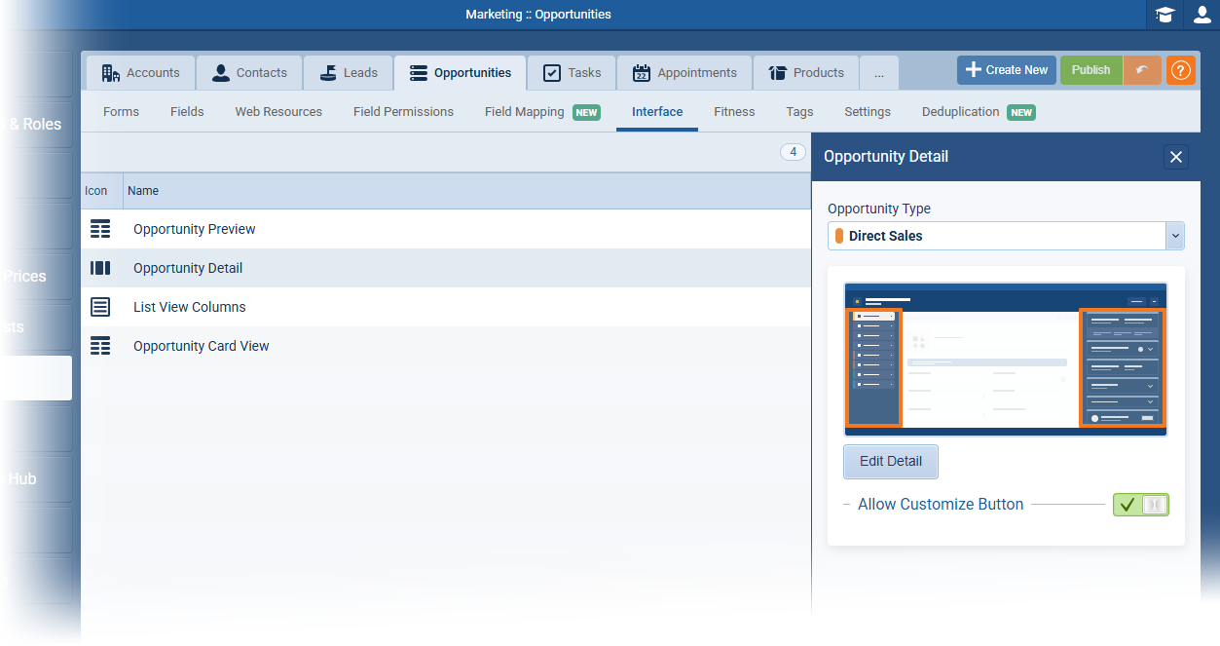Open the Opportunity Type dropdown
Image resolution: width=1220 pixels, height=646 pixels.
pyautogui.click(x=1174, y=235)
